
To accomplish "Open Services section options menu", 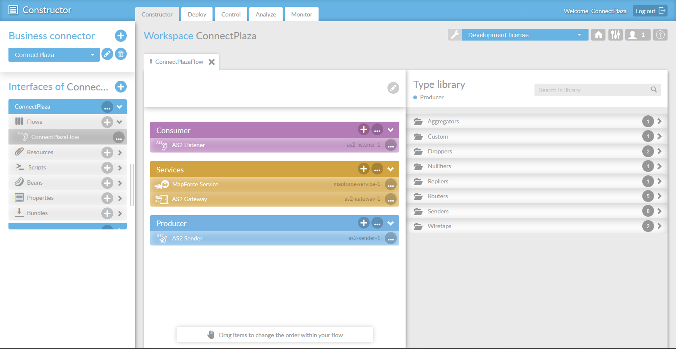I will pyautogui.click(x=377, y=169).
